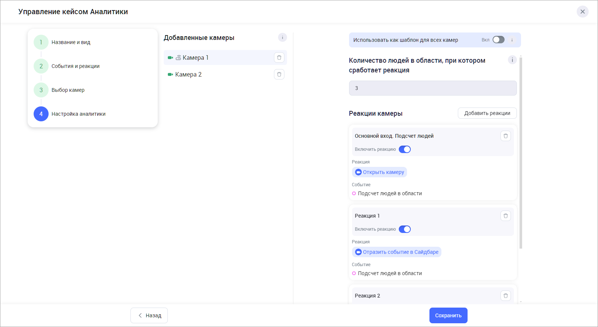Enable the template for all cameras toggle
The image size is (598, 327).
pos(498,40)
